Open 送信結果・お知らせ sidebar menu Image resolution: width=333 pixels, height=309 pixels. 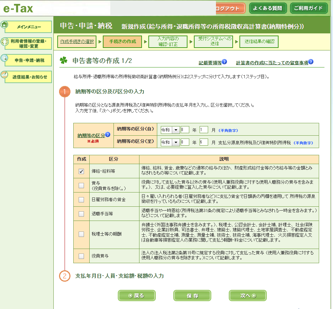[28, 77]
